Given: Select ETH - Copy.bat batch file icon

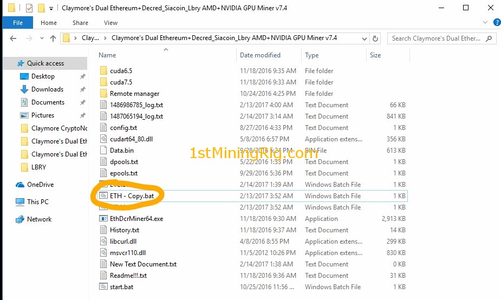Looking at the screenshot, I should point(103,196).
